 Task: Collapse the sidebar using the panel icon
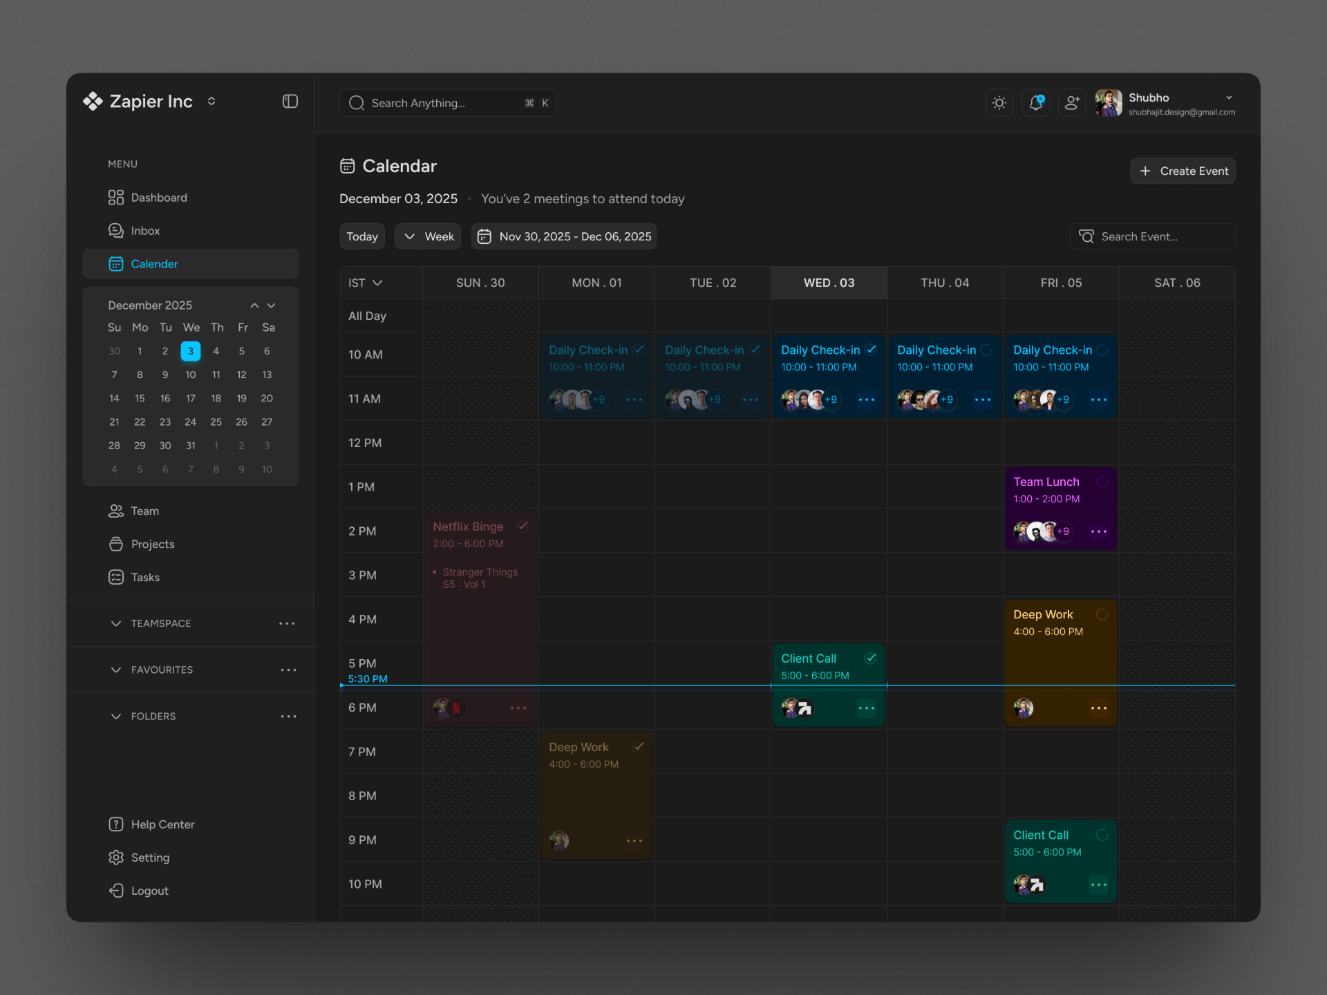click(290, 101)
